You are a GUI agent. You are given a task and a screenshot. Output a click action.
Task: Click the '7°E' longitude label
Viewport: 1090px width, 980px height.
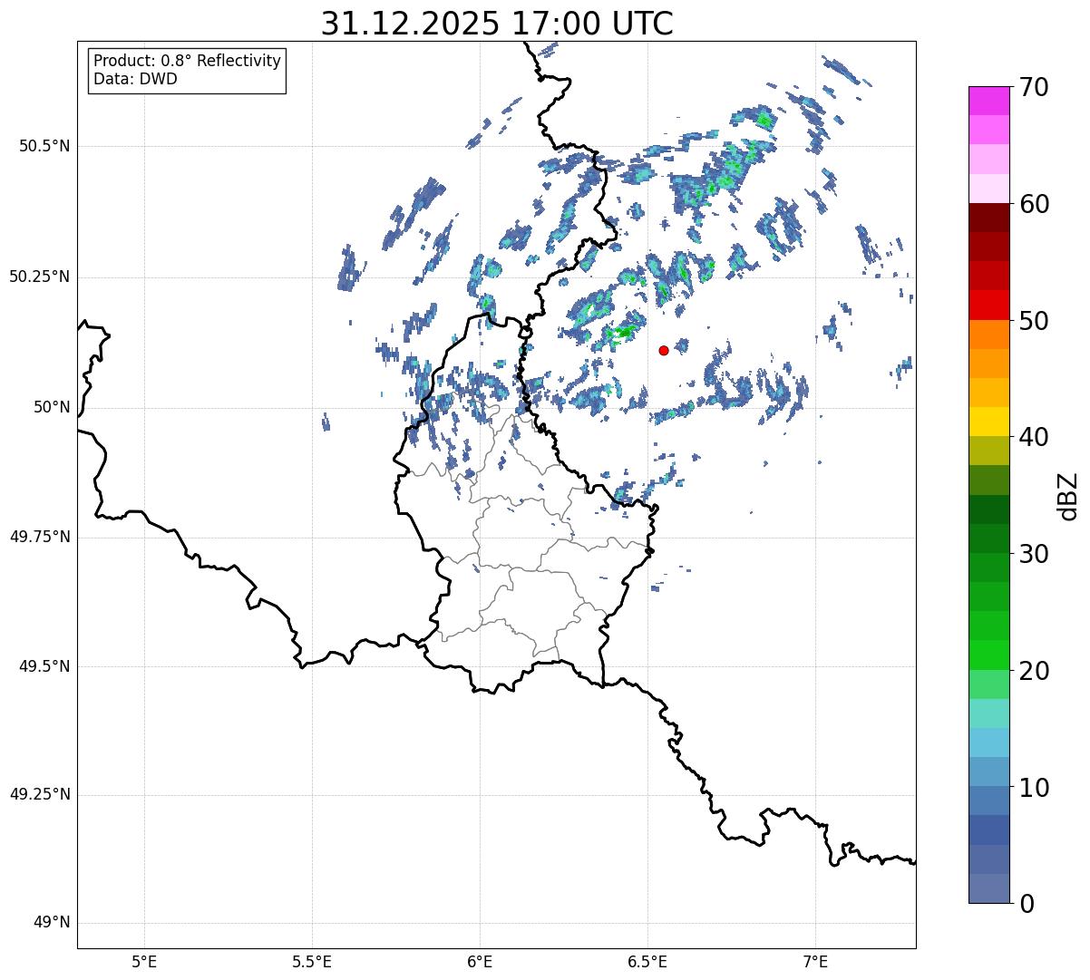click(x=816, y=961)
